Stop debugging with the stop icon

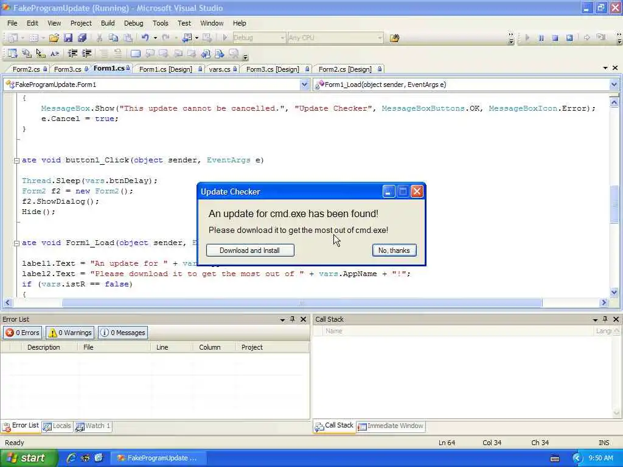555,38
